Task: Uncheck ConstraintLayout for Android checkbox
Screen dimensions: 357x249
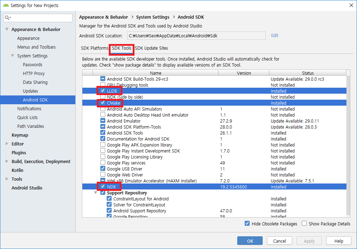Action: (x=109, y=199)
